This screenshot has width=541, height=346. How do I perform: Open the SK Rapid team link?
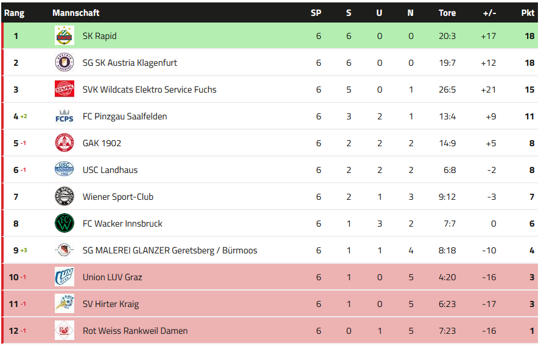[x=99, y=36]
